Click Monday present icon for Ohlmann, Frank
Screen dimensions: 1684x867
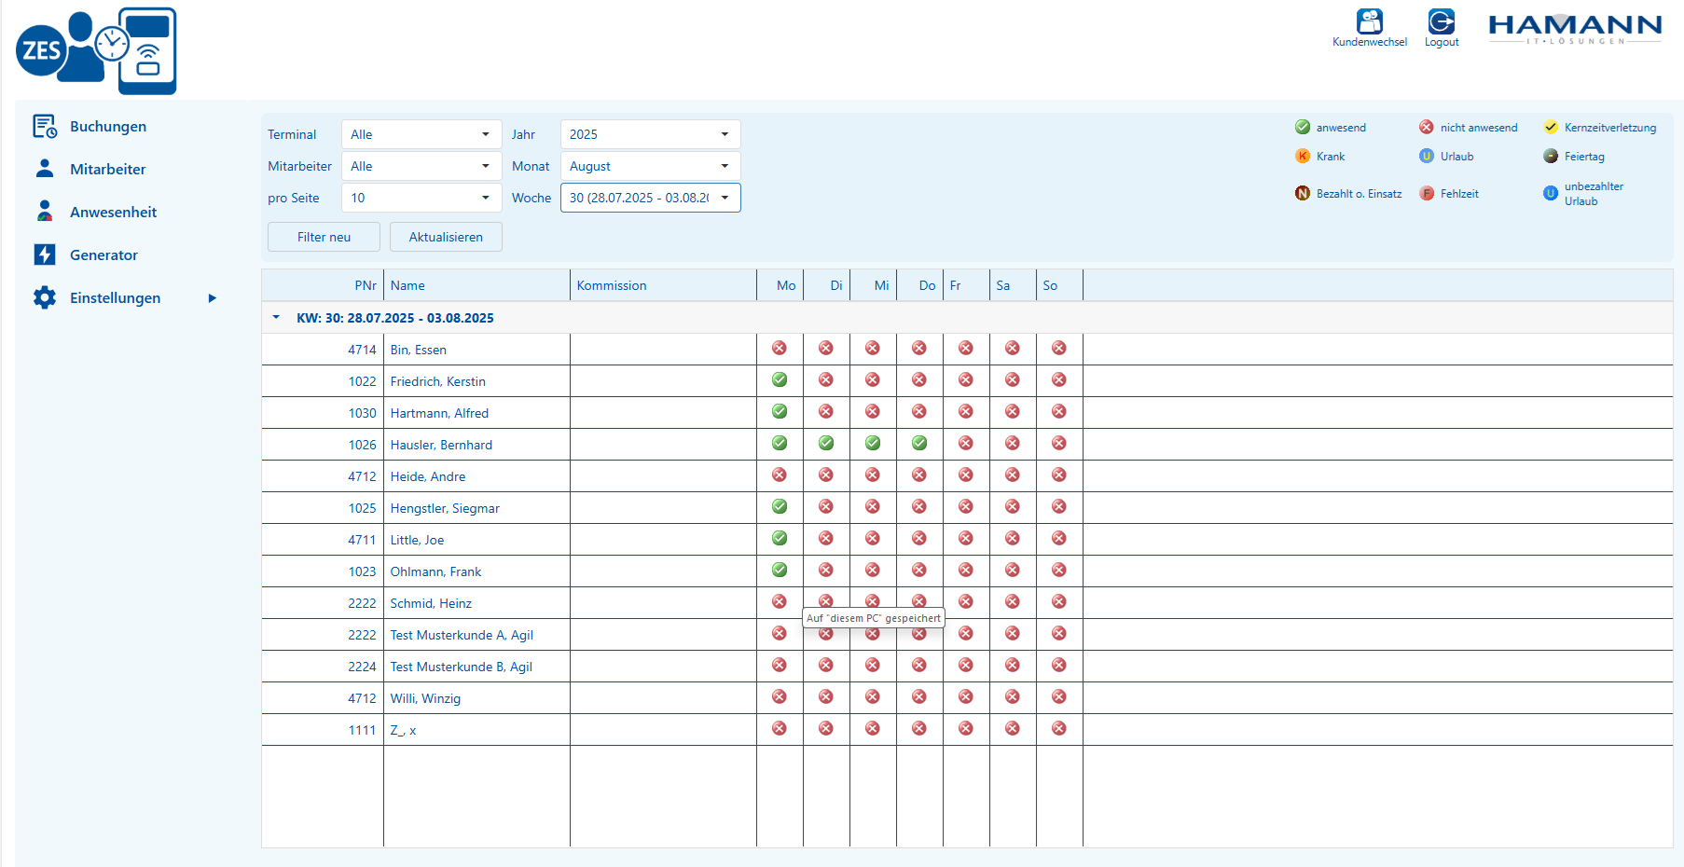click(780, 570)
